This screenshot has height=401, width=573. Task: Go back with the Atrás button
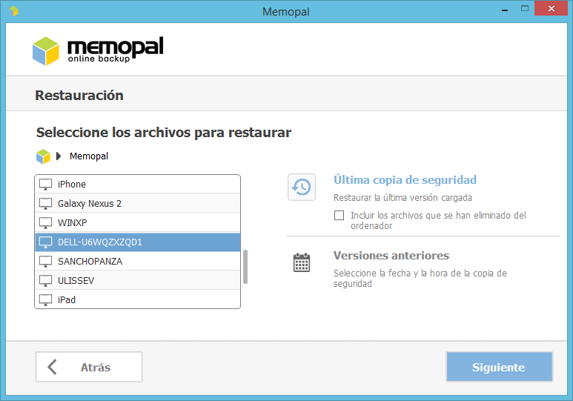click(x=89, y=367)
